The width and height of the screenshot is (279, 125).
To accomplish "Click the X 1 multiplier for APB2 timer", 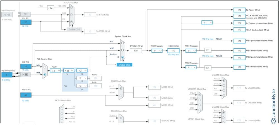I will click(208, 68).
